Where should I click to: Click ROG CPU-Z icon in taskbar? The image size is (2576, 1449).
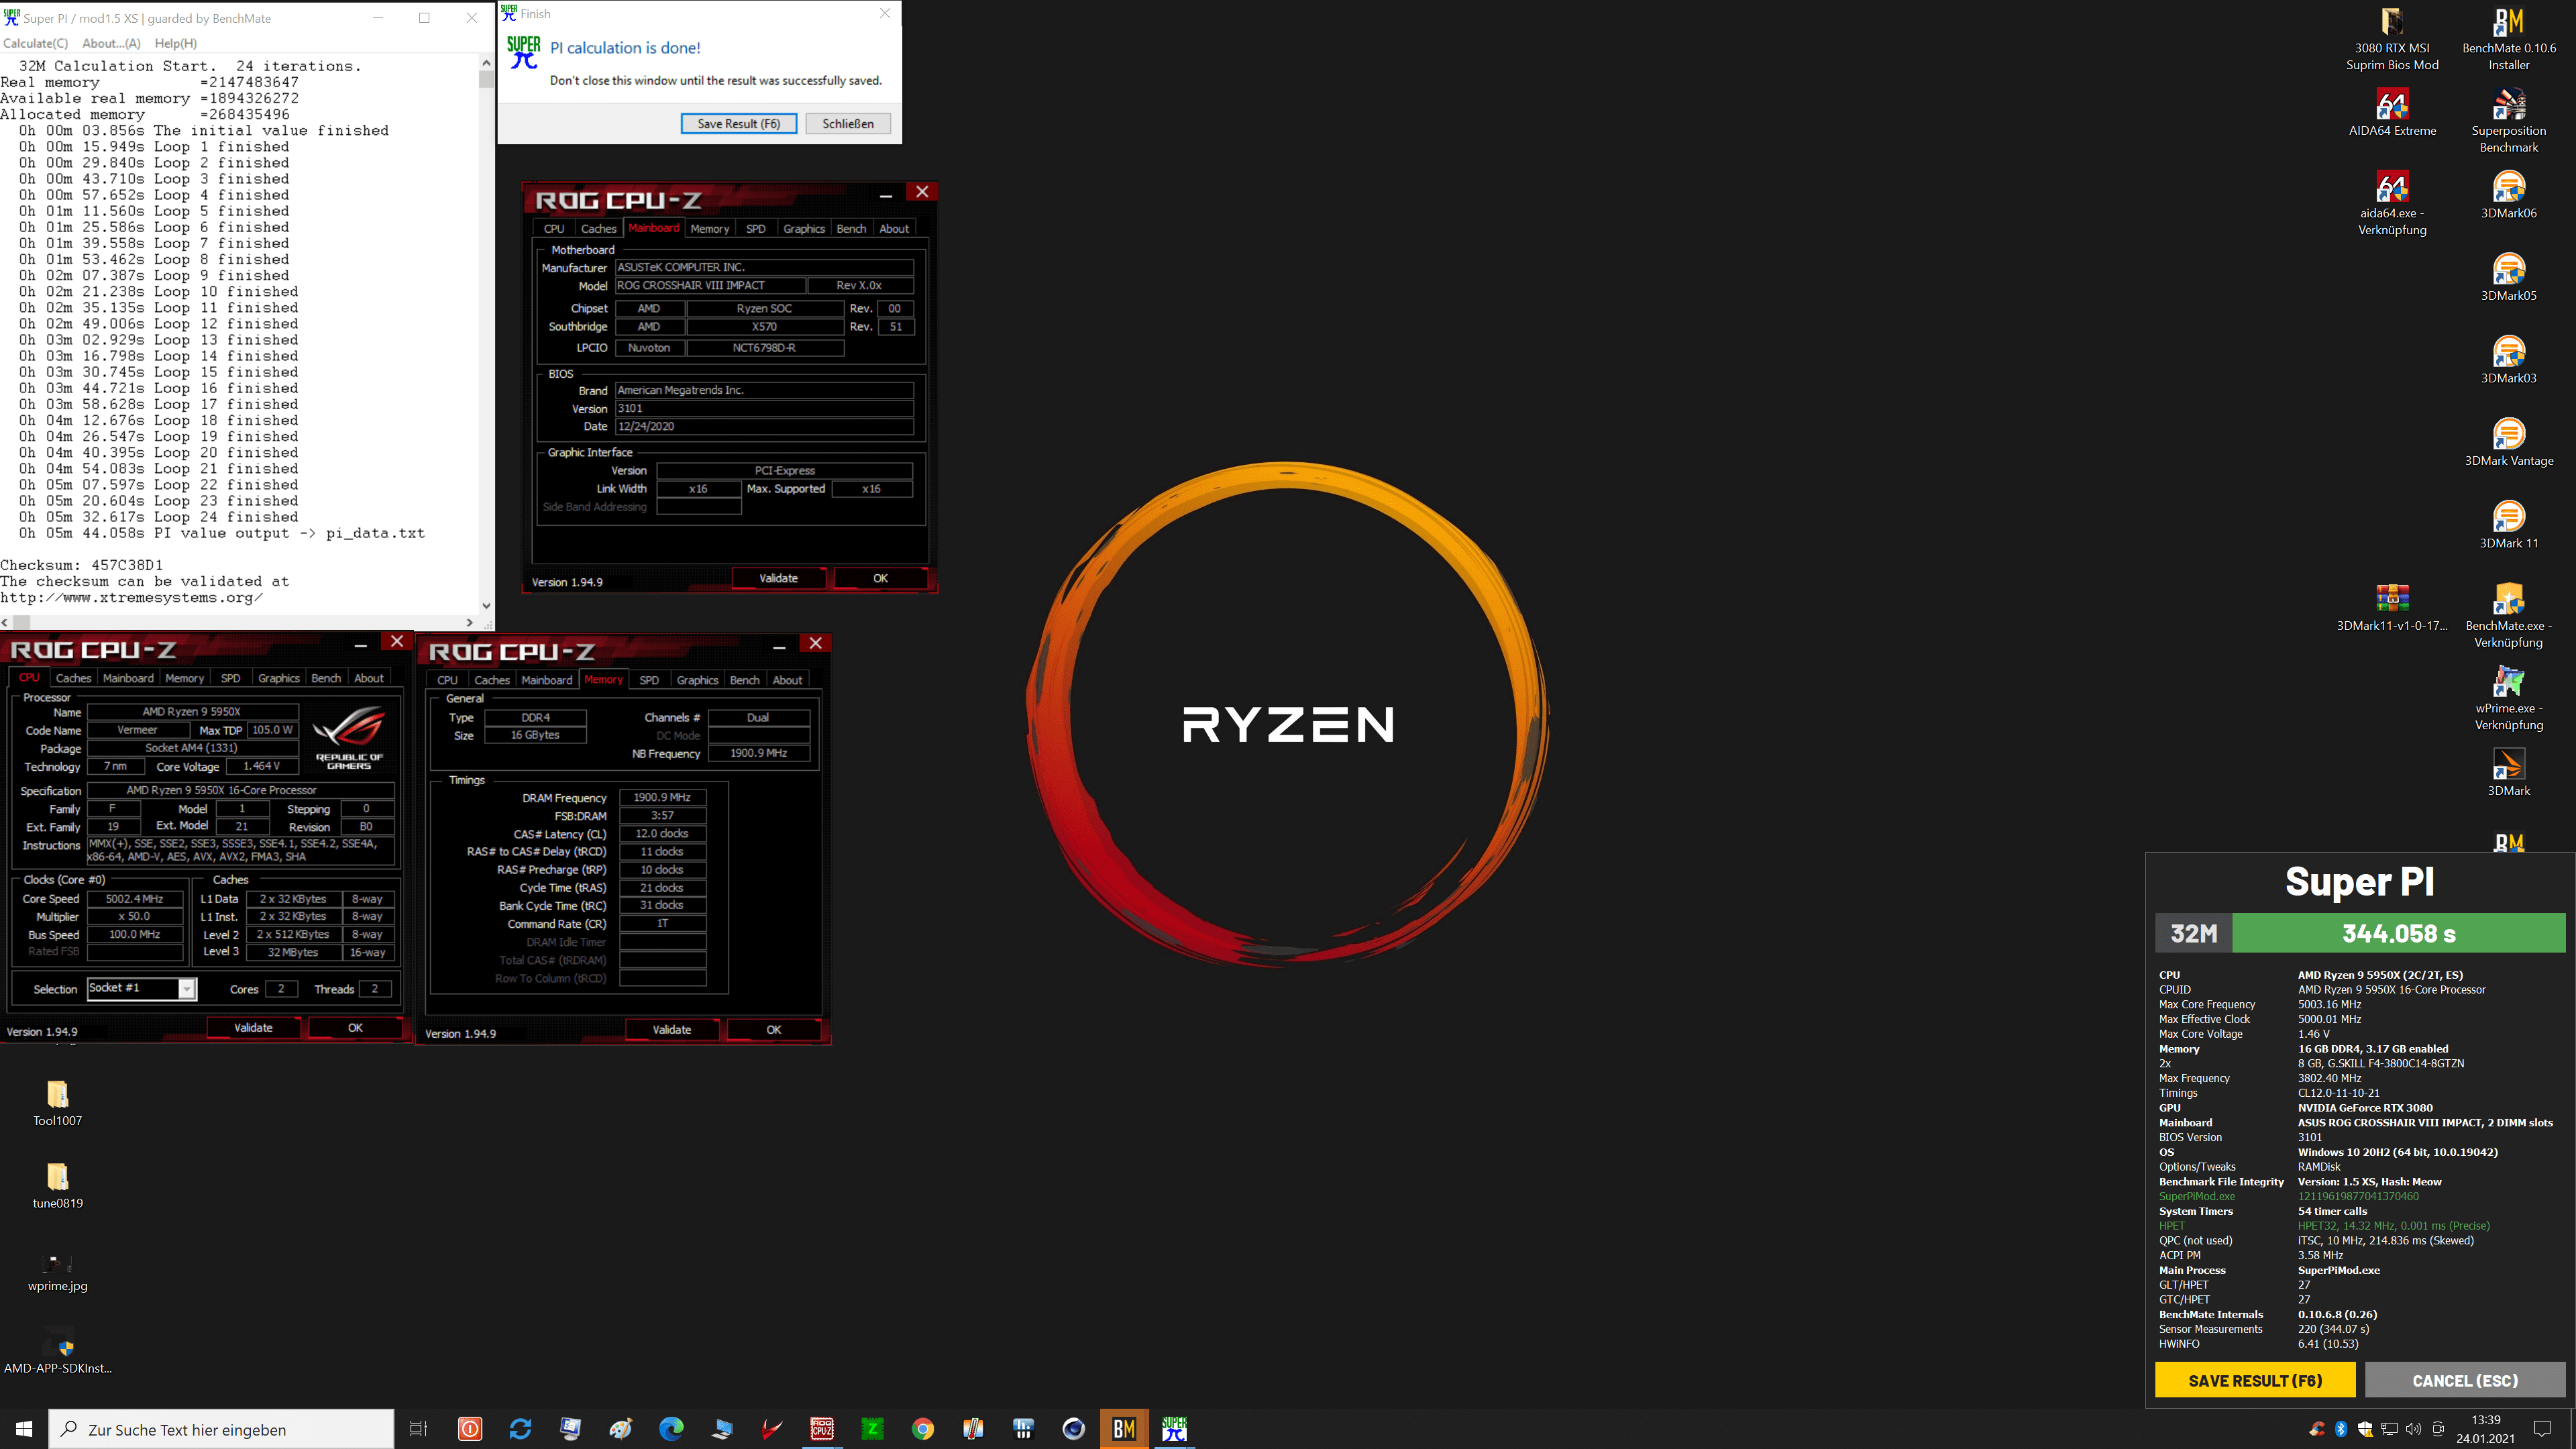(822, 1429)
